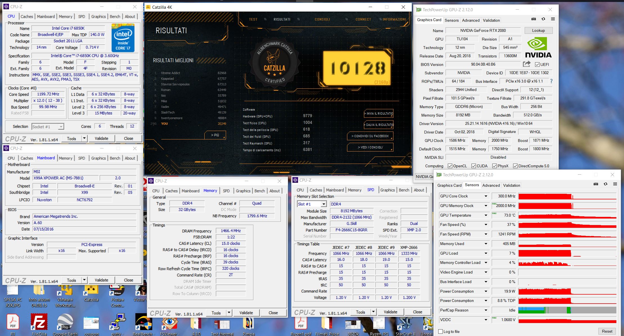
Task: Click the NVIDIA logo in GPU-Z
Action: click(x=538, y=47)
